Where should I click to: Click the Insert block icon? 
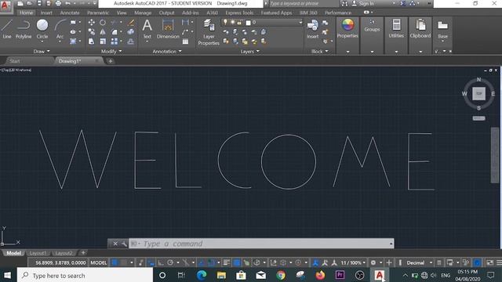tap(312, 29)
